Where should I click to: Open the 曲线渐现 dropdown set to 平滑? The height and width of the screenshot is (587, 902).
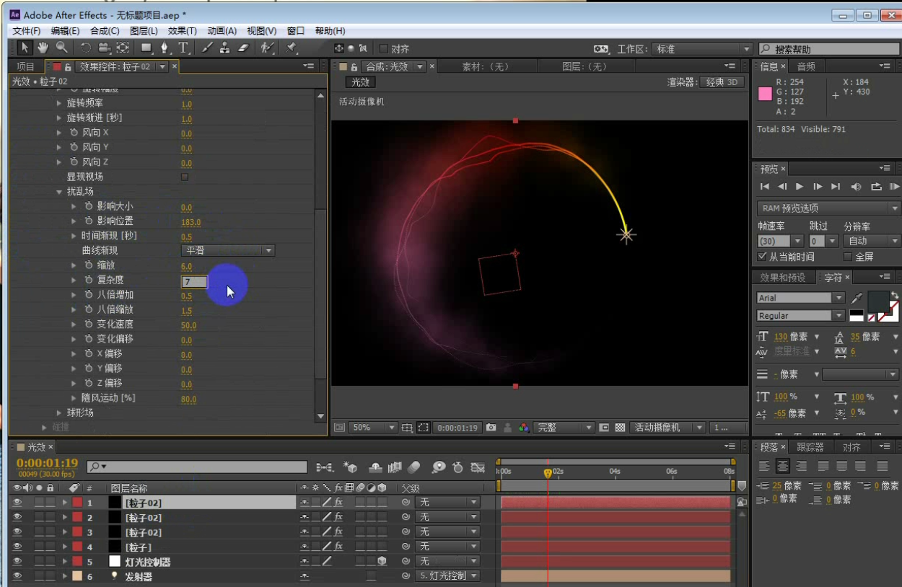point(227,250)
